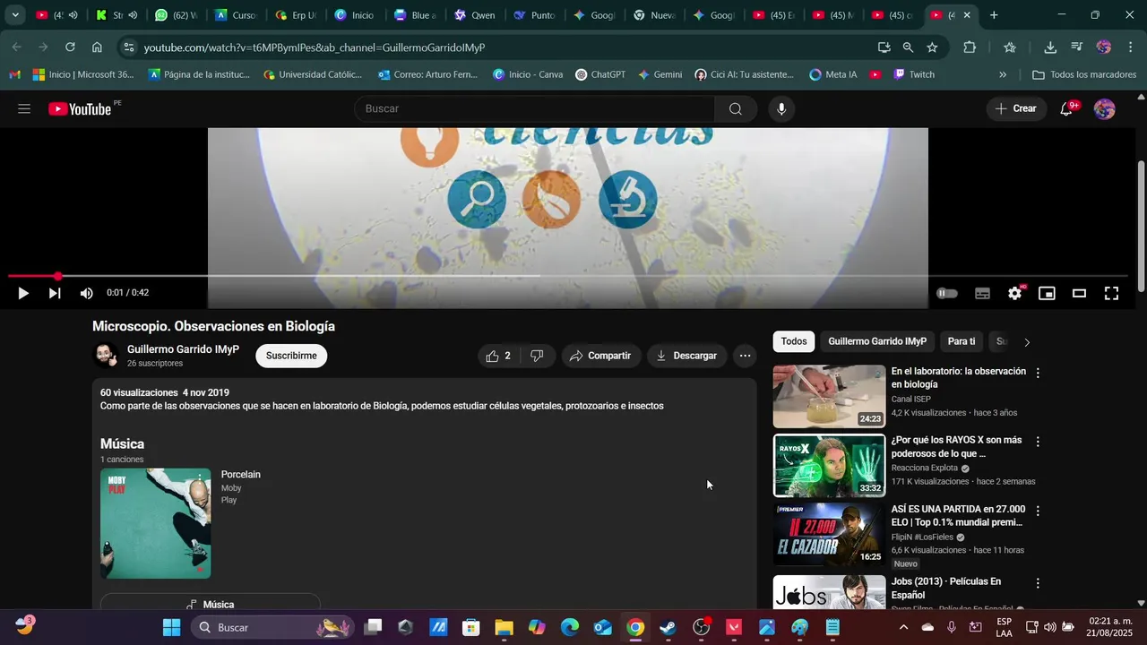Open Chrome extensions puzzle icon
Screen dimensions: 1147x645
(970, 47)
